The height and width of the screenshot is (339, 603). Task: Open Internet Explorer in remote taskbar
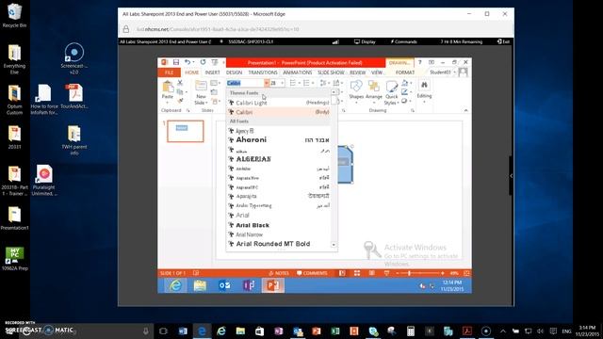click(176, 285)
